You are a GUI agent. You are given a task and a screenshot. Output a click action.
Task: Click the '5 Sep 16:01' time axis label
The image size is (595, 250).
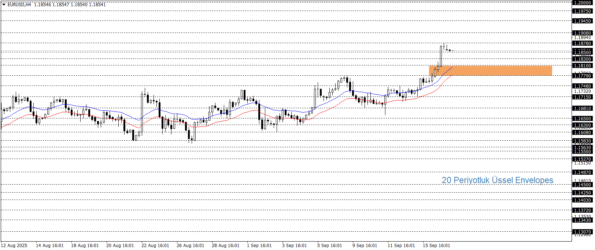coord(329,245)
